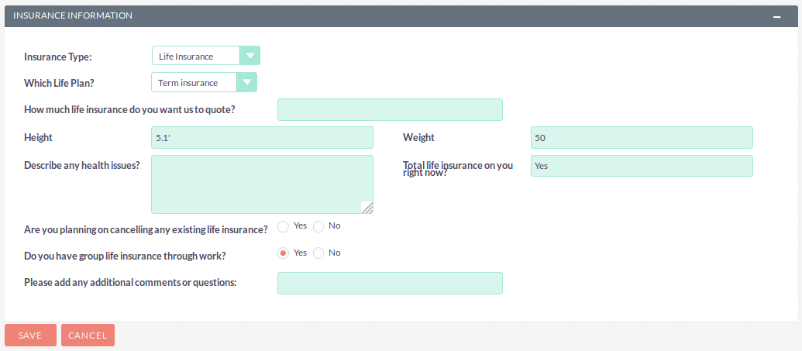The image size is (802, 351).
Task: Click the additional comments or questions field
Action: (390, 283)
